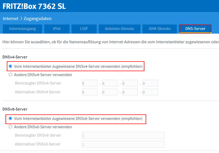Click second octet of Alternativer DNSv4-Server
The image size is (219, 153).
click(x=110, y=92)
